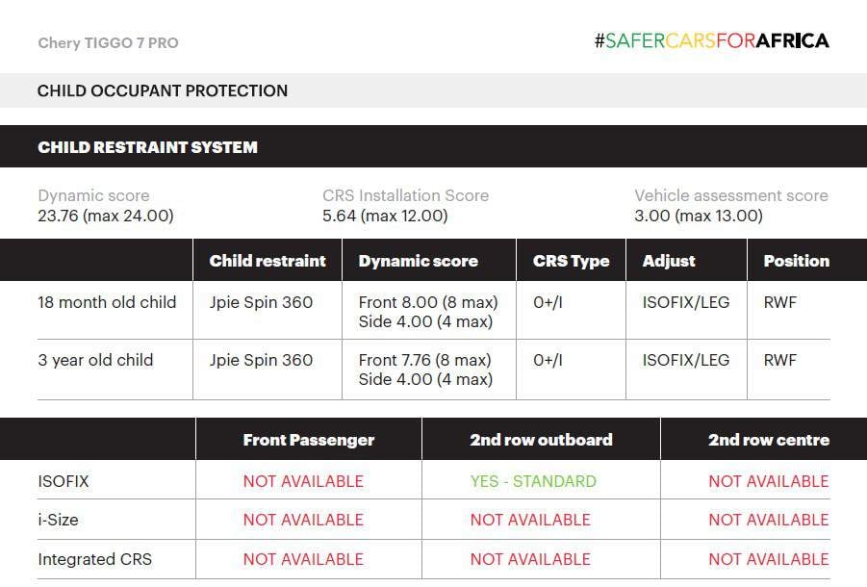Click the Position column header
This screenshot has width=867, height=587.
(x=796, y=261)
